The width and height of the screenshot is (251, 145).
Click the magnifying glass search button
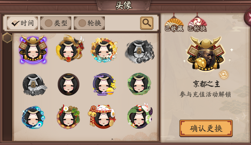coord(146,23)
